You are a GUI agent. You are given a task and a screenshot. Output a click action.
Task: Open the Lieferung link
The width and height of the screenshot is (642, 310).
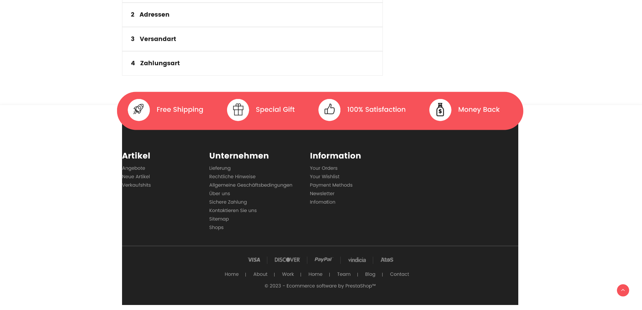[x=220, y=168]
